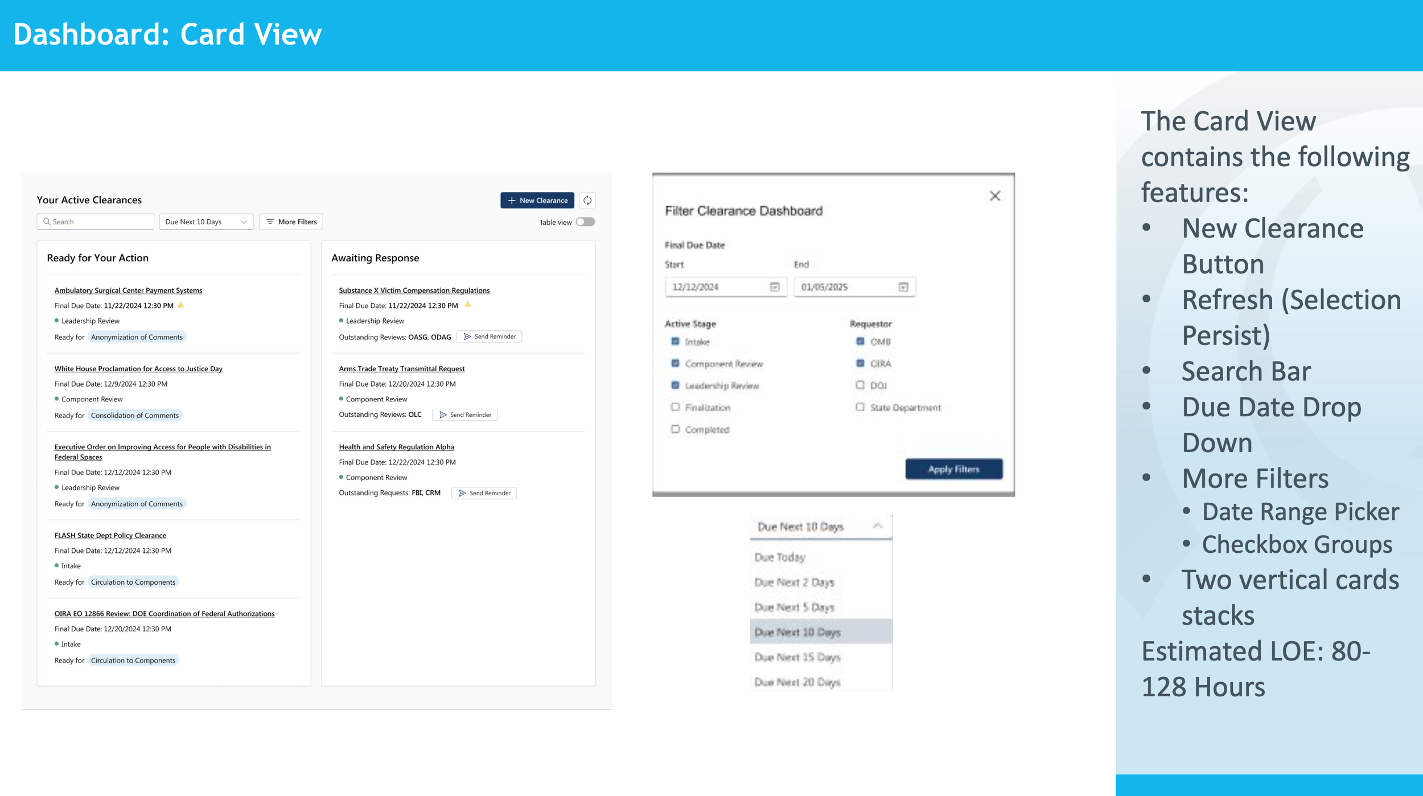This screenshot has height=796, width=1423.
Task: Collapse the expanded due date dropdown chevron
Action: 877,526
